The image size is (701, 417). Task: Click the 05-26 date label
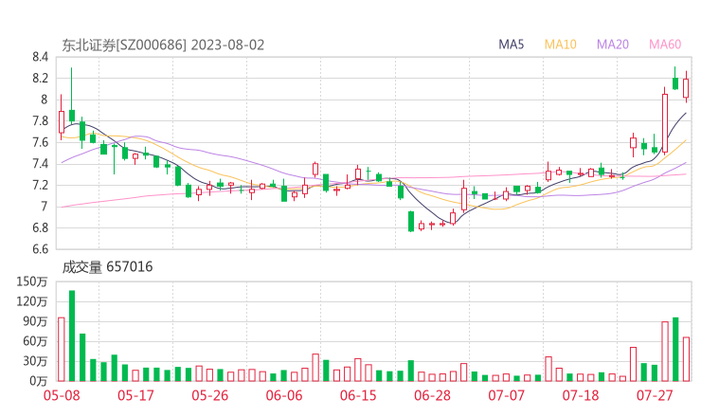[x=210, y=395]
